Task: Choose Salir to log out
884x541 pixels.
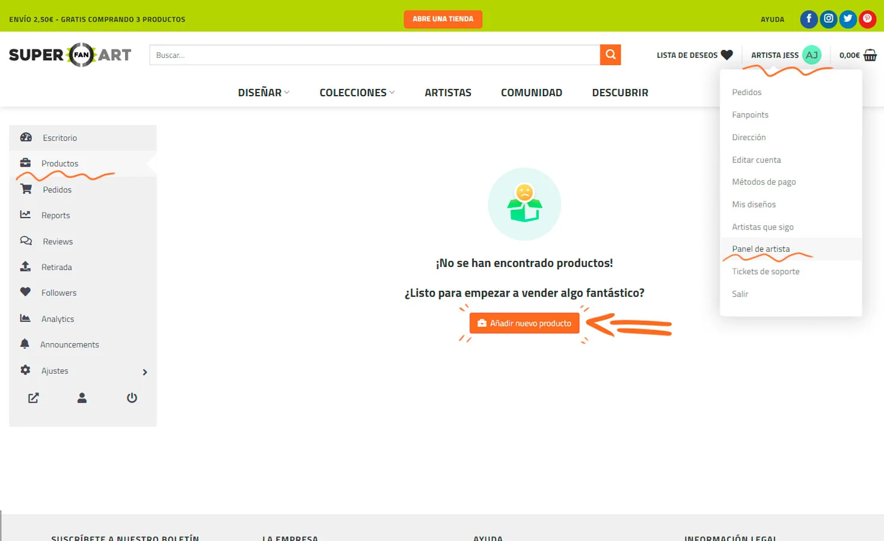Action: pyautogui.click(x=740, y=293)
